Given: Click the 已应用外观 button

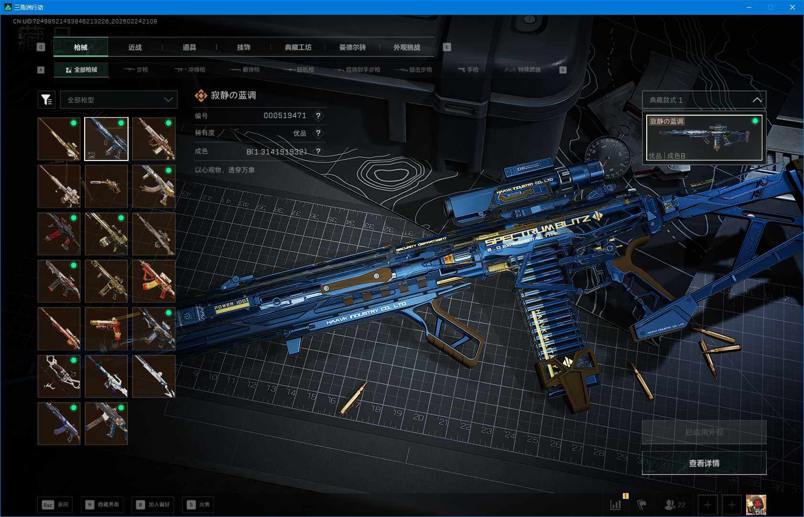Looking at the screenshot, I should (x=704, y=432).
